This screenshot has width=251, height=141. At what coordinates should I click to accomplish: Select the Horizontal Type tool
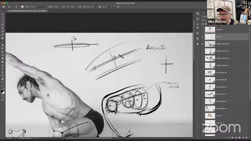coord(2,69)
